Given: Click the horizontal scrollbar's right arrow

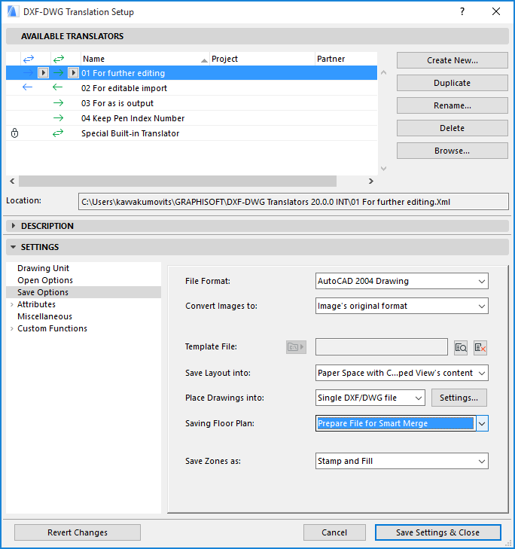Looking at the screenshot, I should pyautogui.click(x=370, y=181).
